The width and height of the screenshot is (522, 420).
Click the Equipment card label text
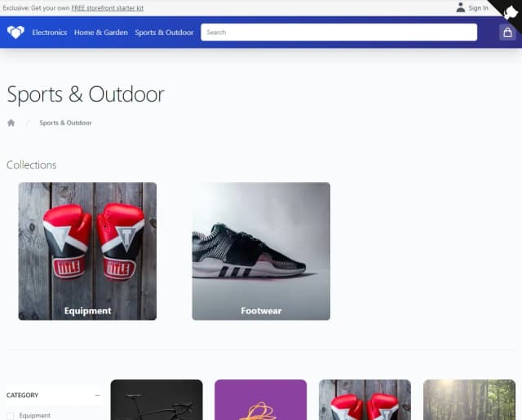(87, 311)
